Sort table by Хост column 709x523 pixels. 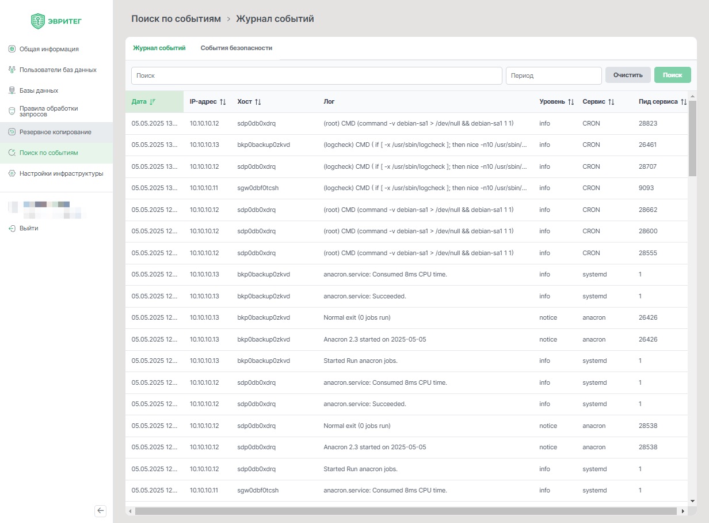258,102
